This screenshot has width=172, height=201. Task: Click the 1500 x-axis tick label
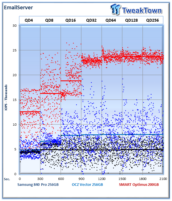pyautogui.click(x=122, y=179)
